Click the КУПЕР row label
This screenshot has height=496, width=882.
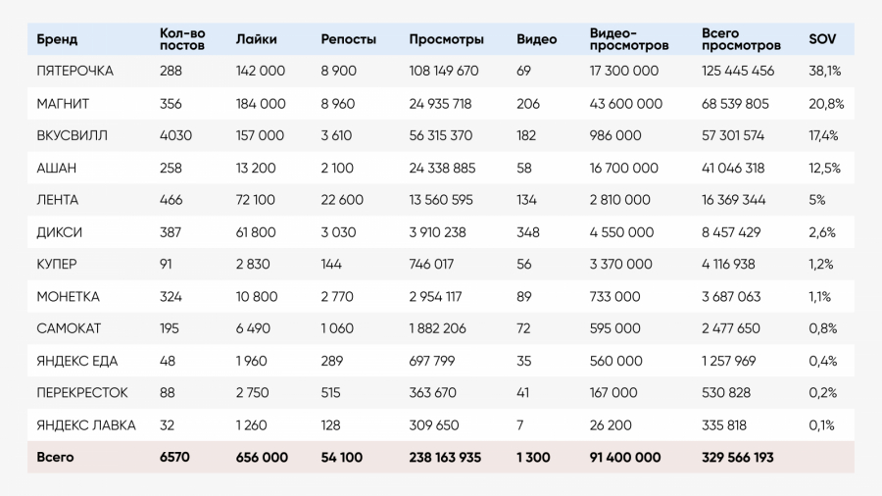point(57,265)
